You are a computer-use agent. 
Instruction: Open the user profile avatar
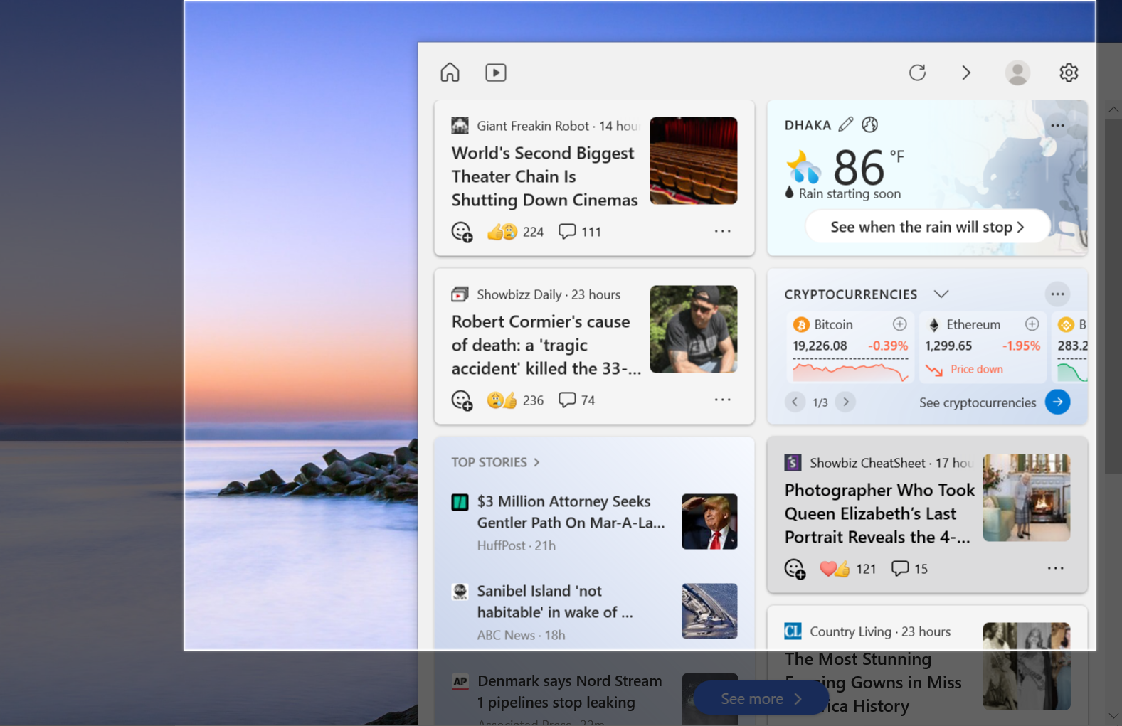(x=1017, y=73)
